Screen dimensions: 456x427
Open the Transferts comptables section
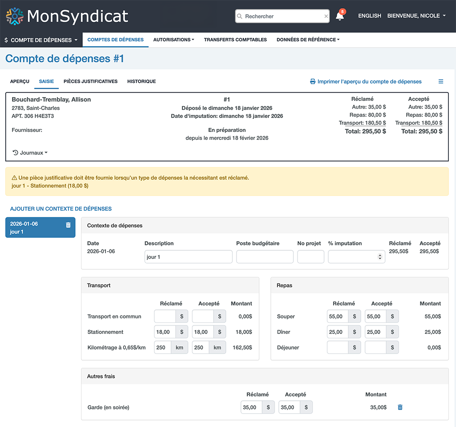pos(235,40)
